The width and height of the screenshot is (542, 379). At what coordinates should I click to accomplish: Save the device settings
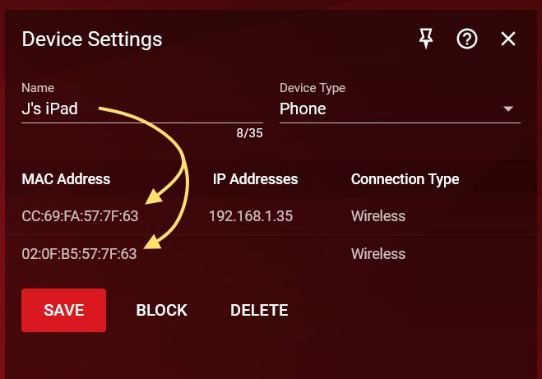point(63,310)
